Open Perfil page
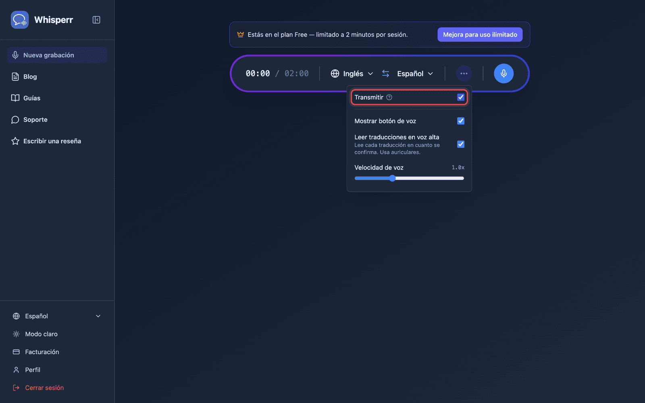The height and width of the screenshot is (403, 645). (57, 370)
